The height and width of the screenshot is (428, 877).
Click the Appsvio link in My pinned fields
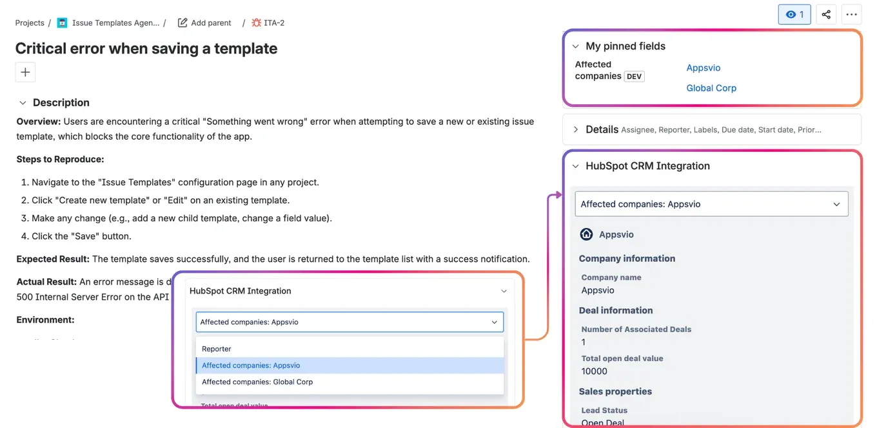pyautogui.click(x=703, y=68)
